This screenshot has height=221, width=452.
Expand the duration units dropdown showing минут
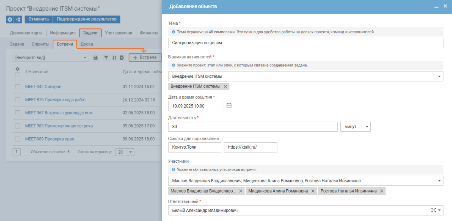355,127
